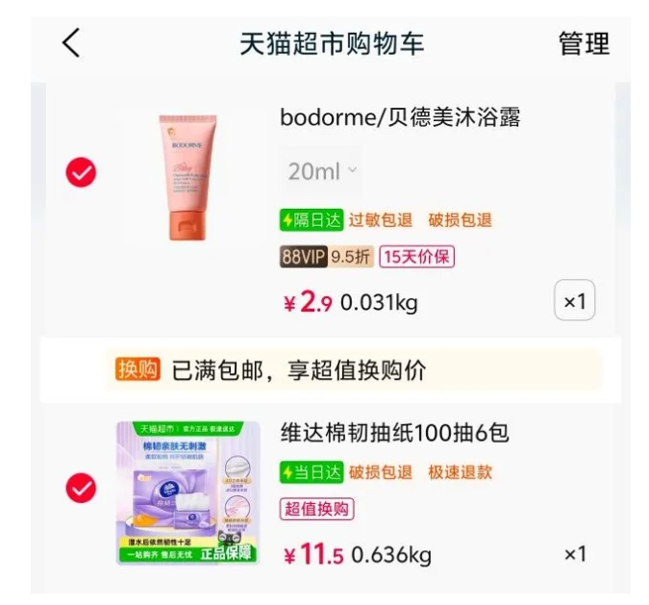Open the bodorme/贝德美沐浴露 product title

click(x=400, y=117)
